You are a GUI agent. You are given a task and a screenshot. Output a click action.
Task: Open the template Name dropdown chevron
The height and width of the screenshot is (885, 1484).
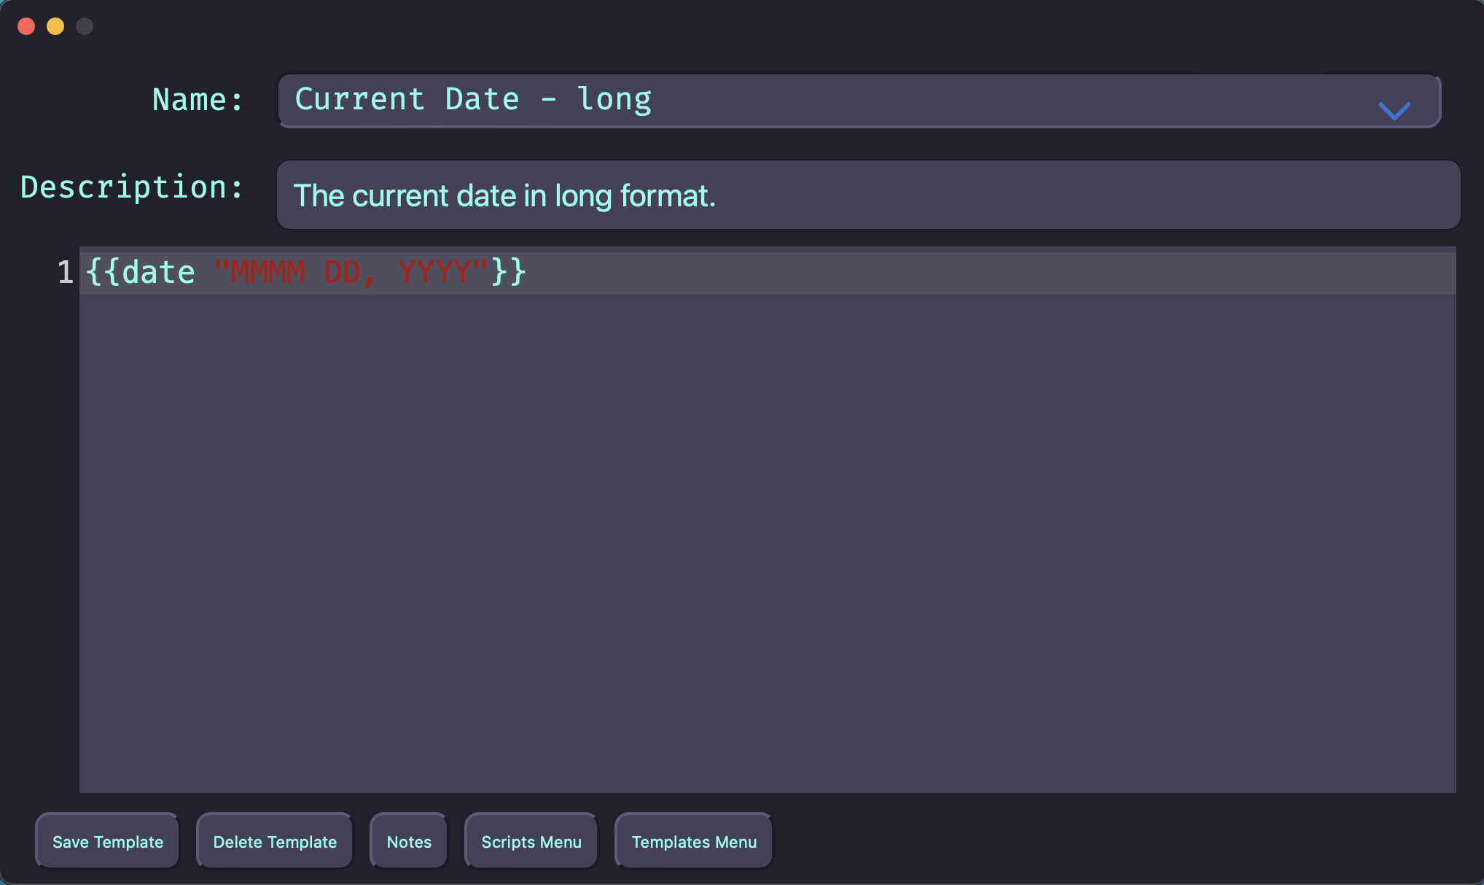tap(1394, 111)
